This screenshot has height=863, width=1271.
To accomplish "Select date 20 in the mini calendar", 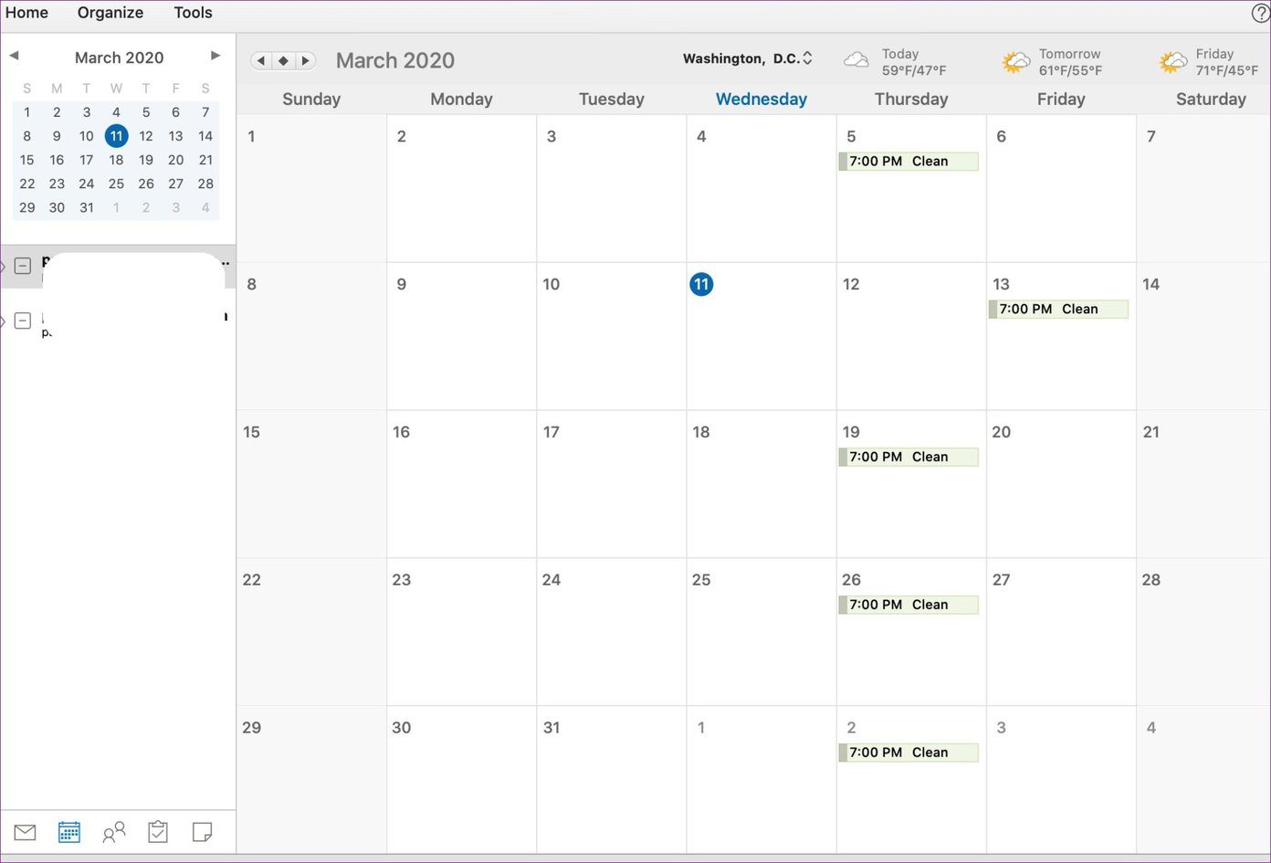I will tap(175, 160).
